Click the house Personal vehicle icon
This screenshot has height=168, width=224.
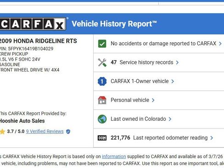pos(102,100)
